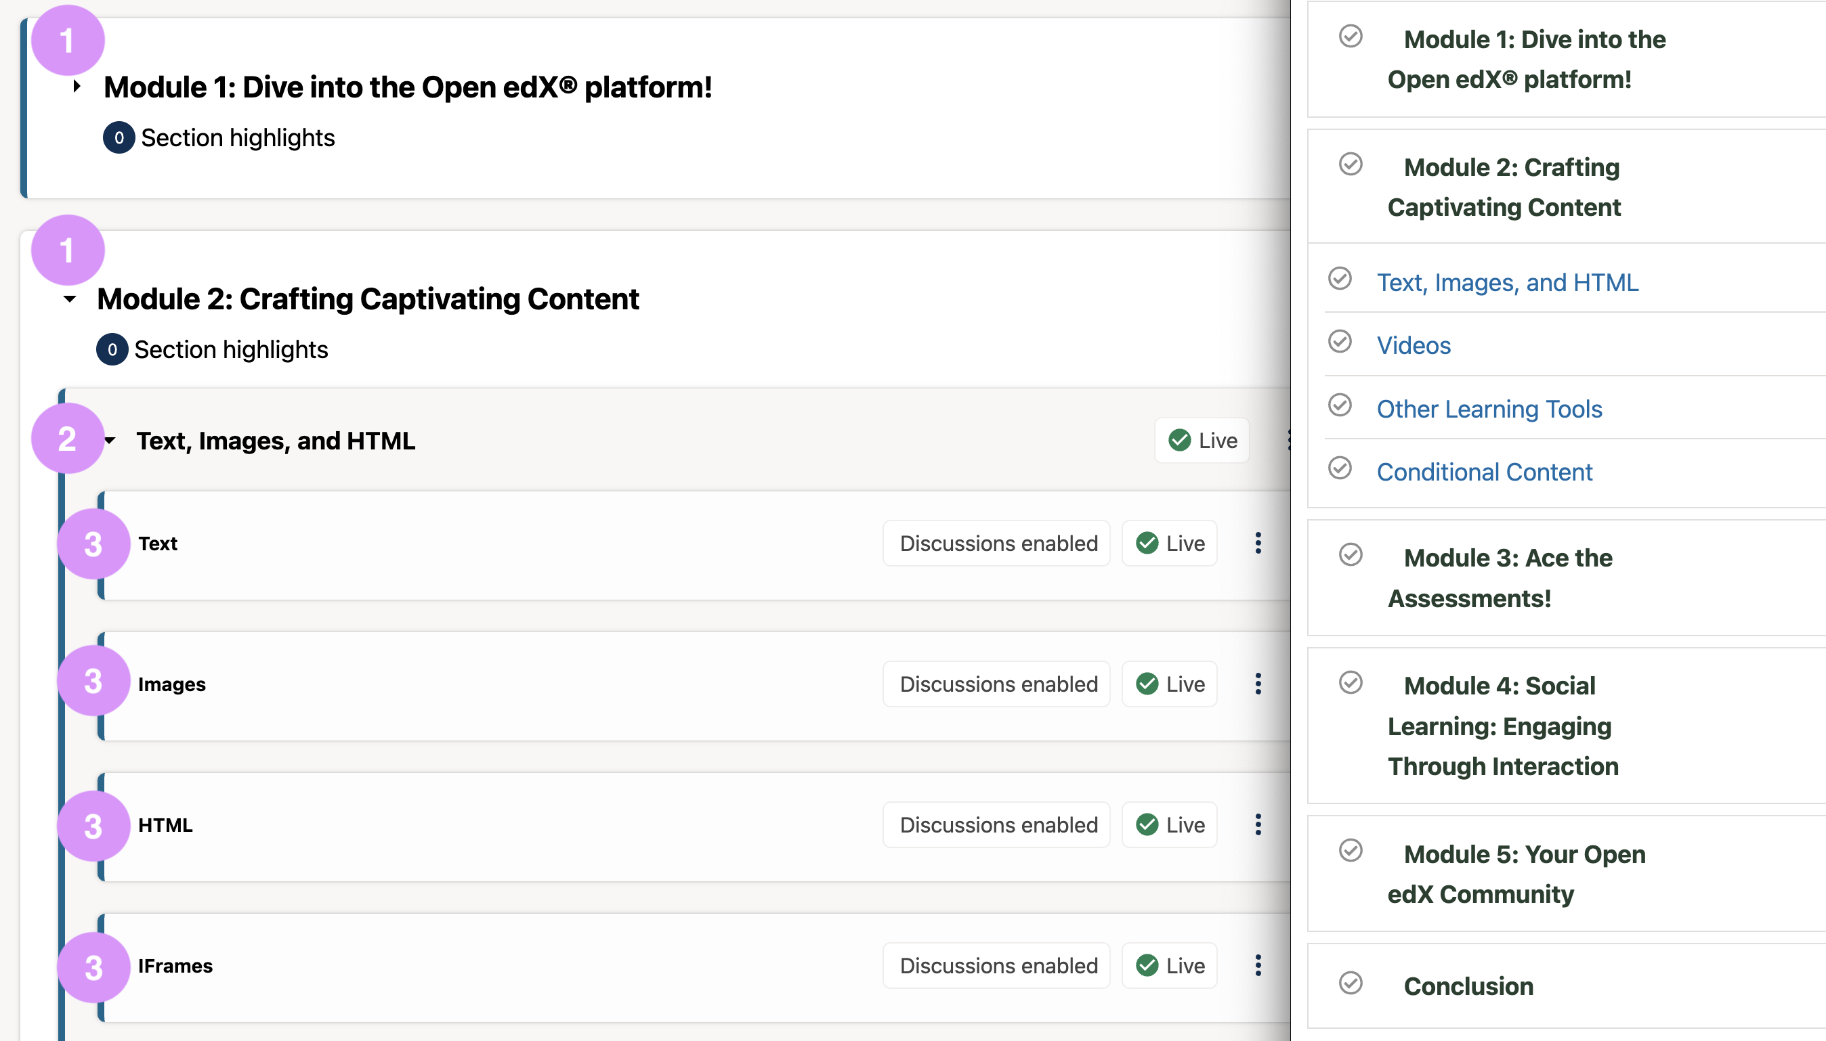This screenshot has height=1041, width=1826.
Task: Open the kebab menu for the Text unit
Action: (1257, 544)
